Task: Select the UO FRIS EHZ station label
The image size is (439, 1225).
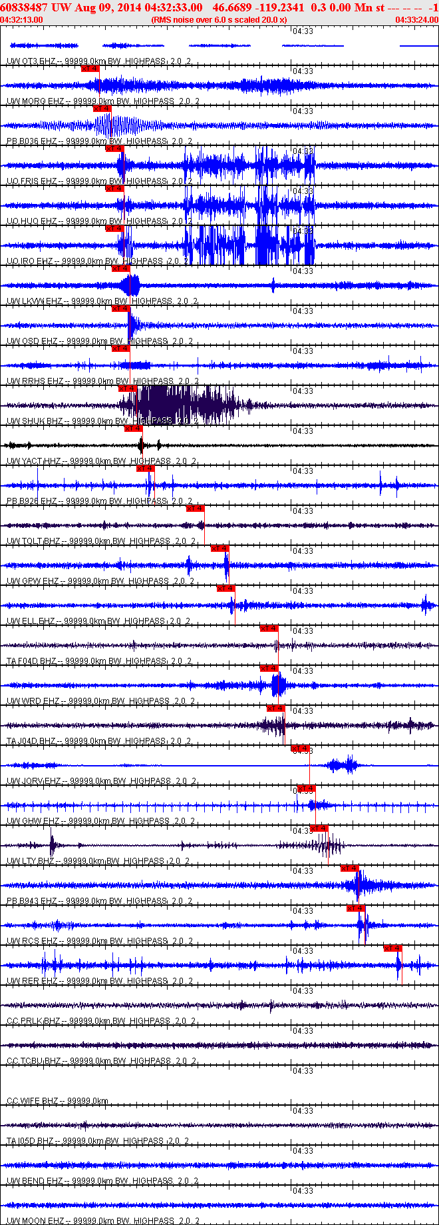Action: 32,181
